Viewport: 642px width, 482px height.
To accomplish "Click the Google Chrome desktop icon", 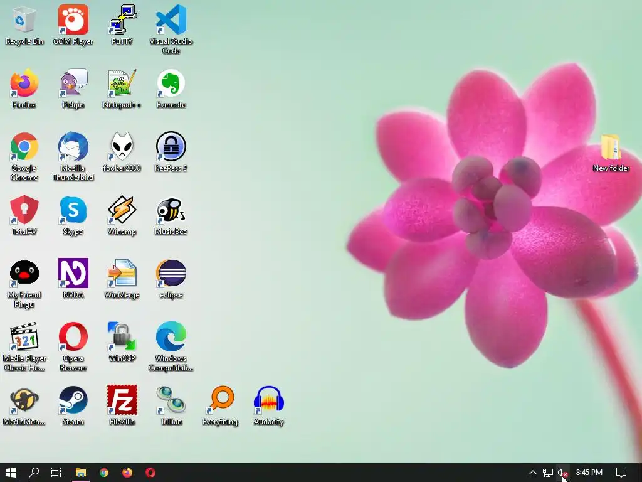I will click(x=24, y=157).
